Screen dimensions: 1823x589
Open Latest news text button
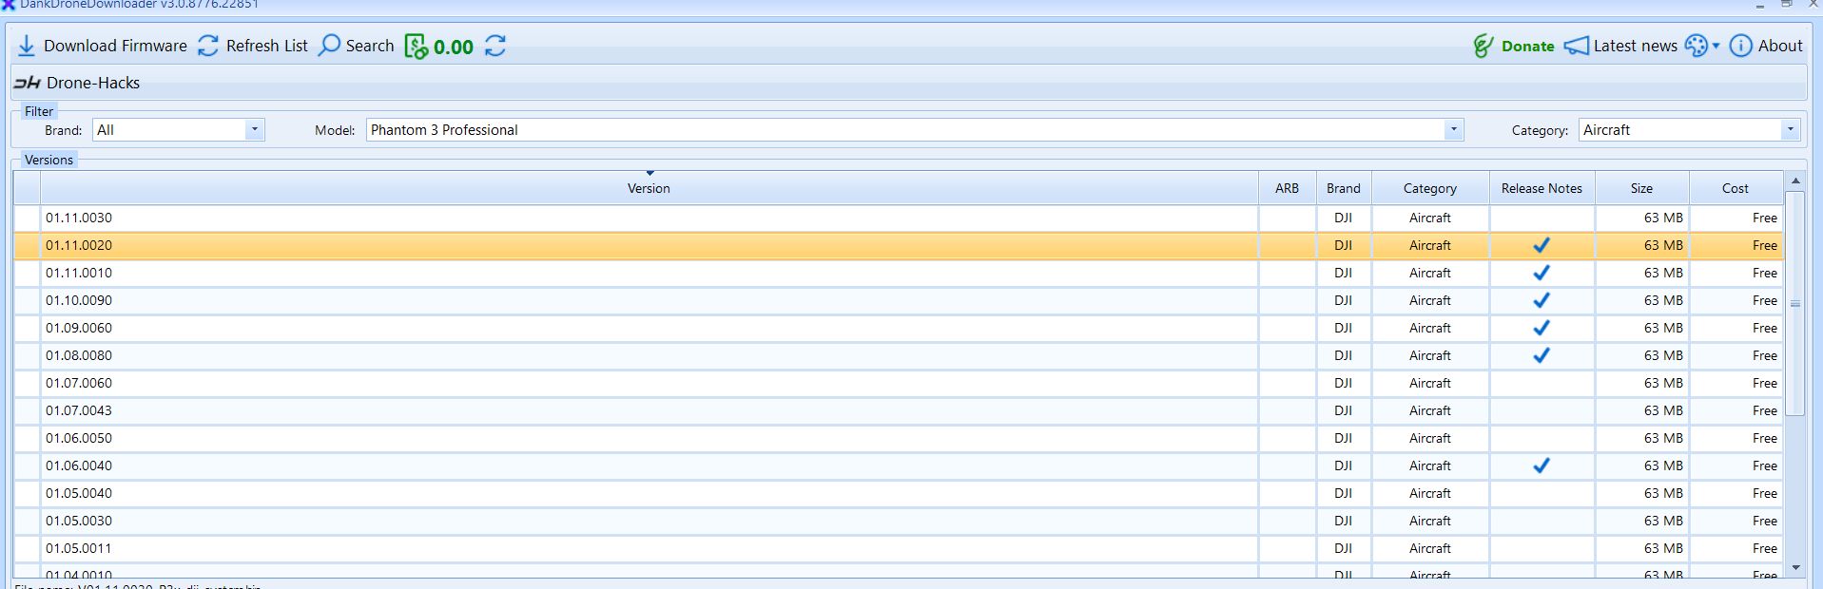click(x=1635, y=46)
